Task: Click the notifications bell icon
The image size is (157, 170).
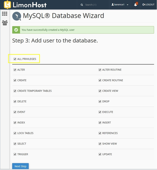Action: click(x=136, y=5)
